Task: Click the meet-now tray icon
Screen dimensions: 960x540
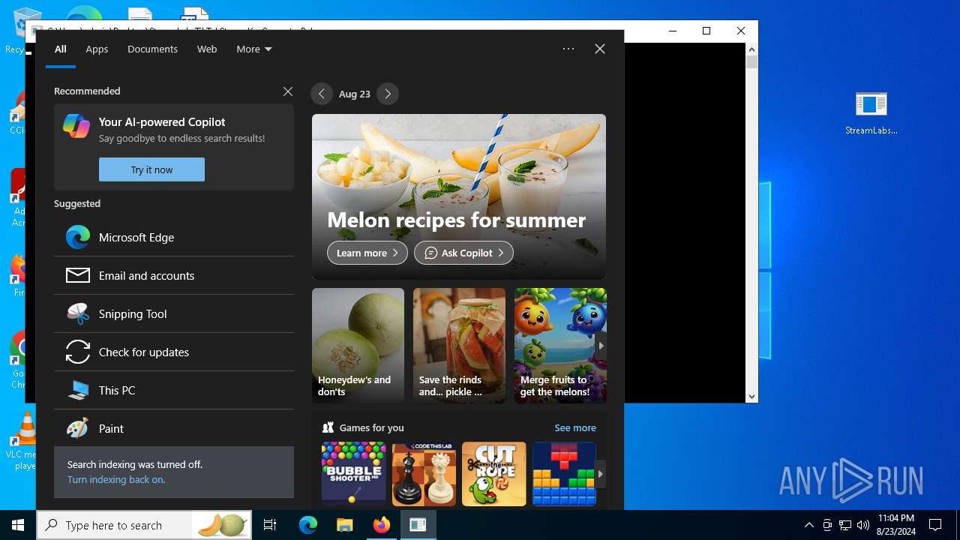Action: click(x=827, y=525)
